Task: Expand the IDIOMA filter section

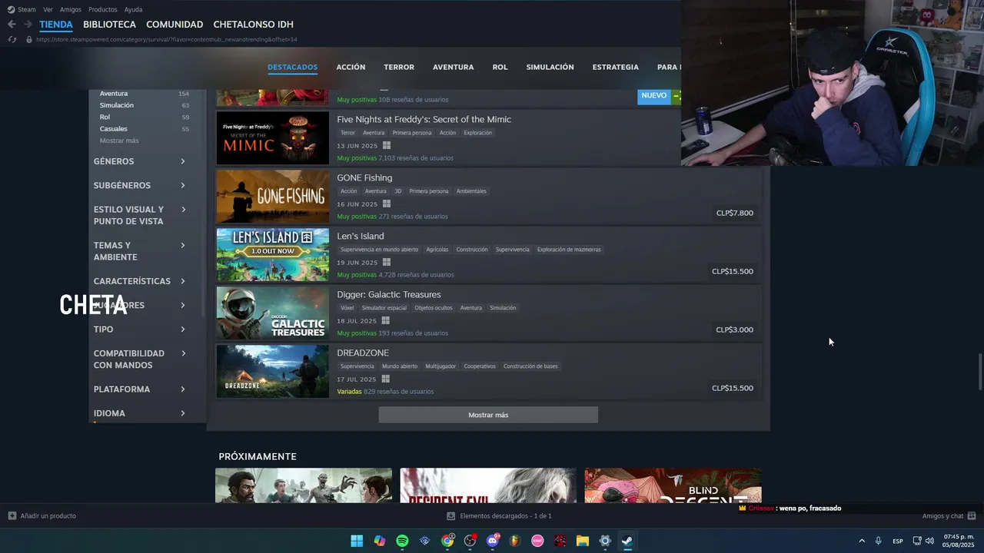Action: click(140, 413)
